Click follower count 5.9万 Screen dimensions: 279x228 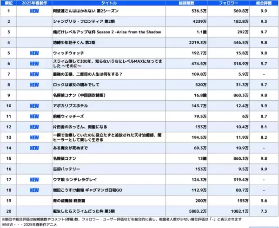[243, 74]
